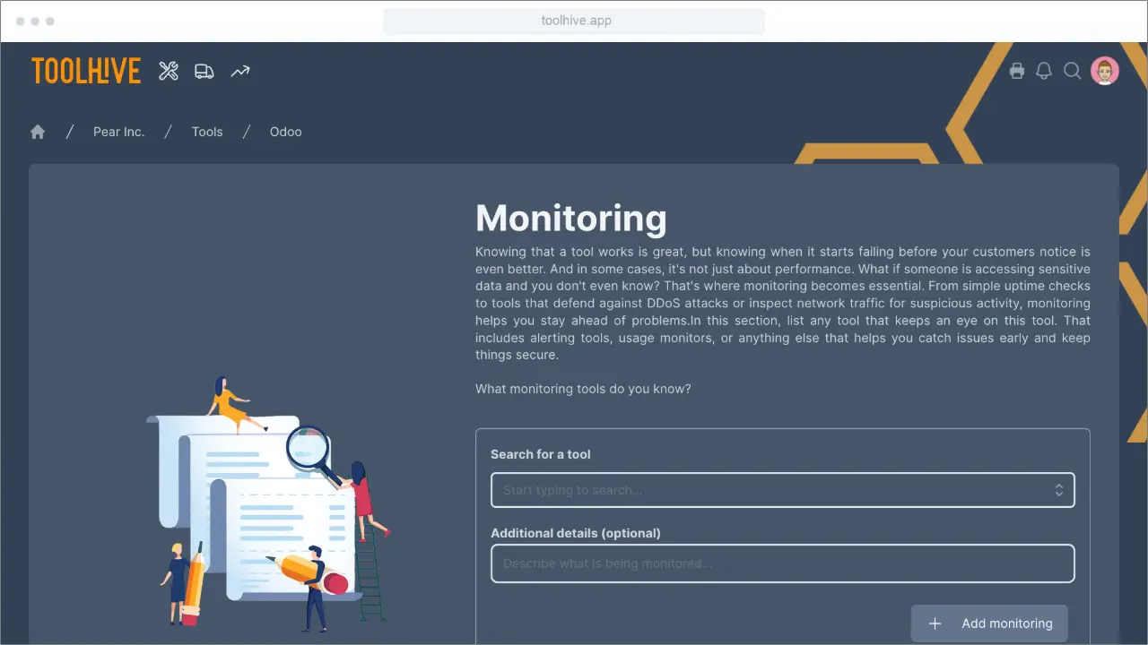Click the trending arrow icon

tap(239, 71)
